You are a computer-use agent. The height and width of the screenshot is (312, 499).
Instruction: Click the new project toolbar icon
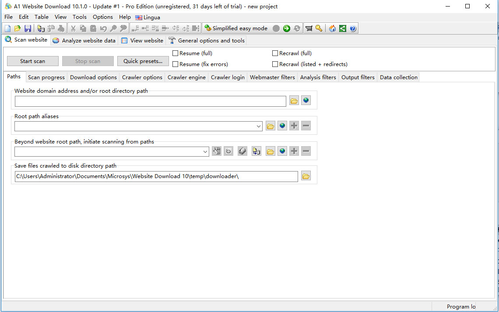[x=7, y=28]
